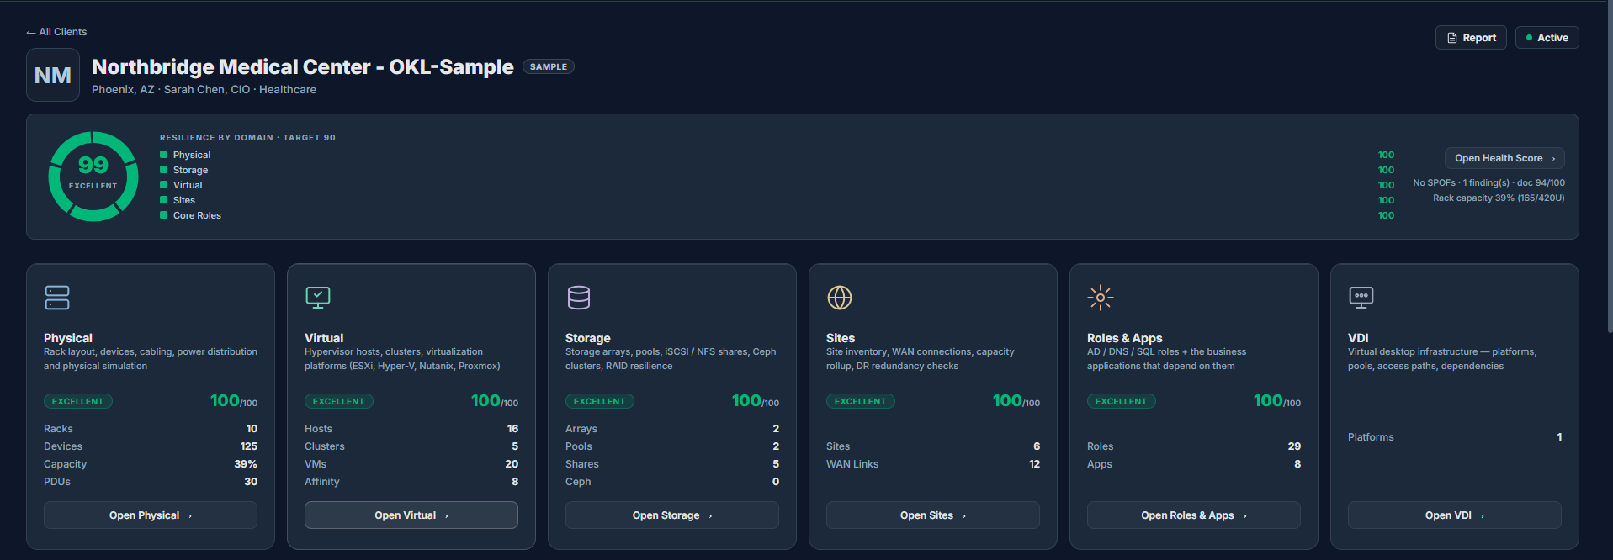
Task: Click the Rack capacity 39% (165/420U) text
Action: pos(1499,198)
